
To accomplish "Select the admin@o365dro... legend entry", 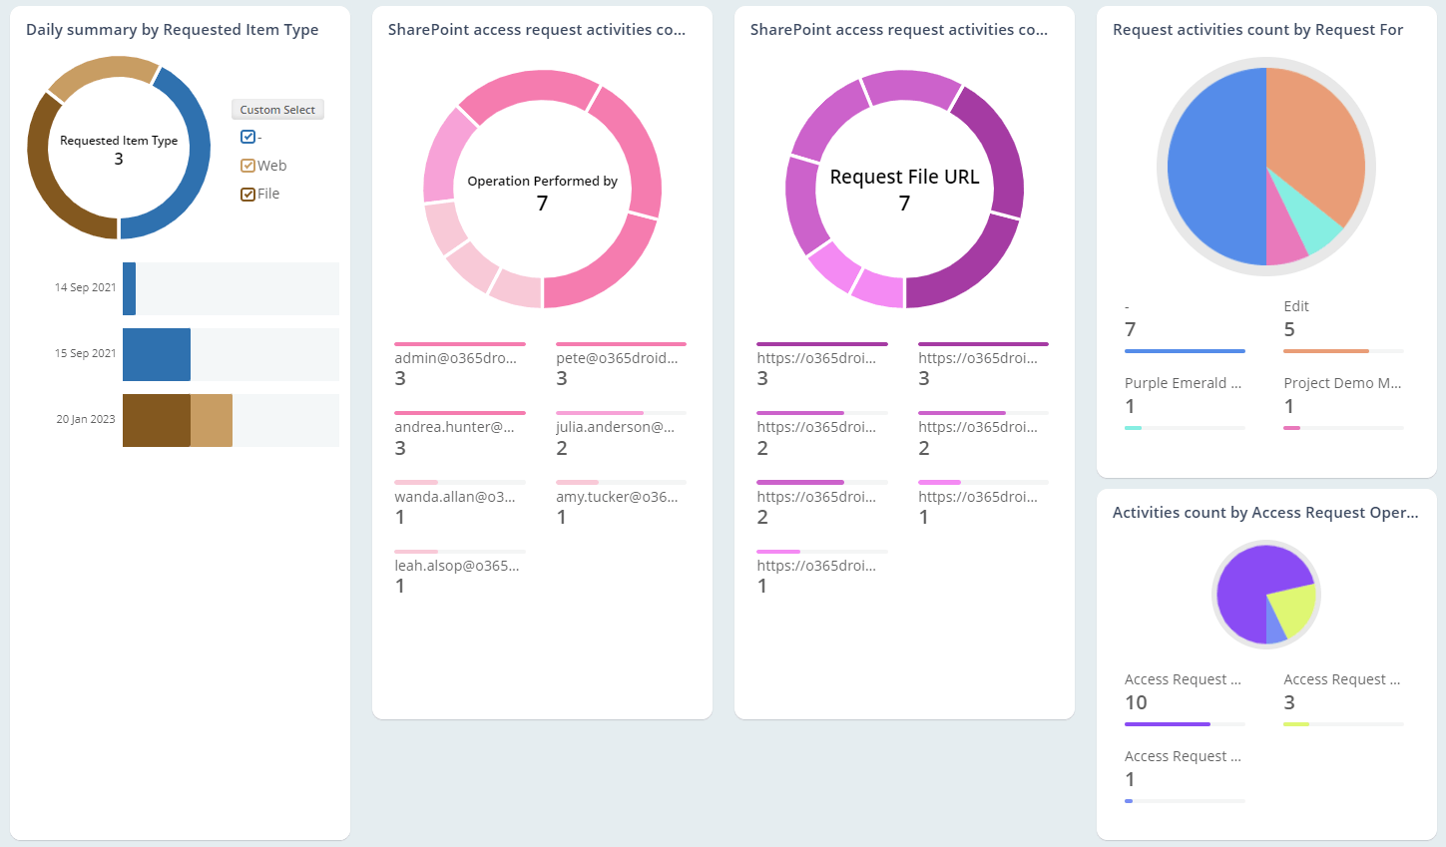I will point(456,359).
